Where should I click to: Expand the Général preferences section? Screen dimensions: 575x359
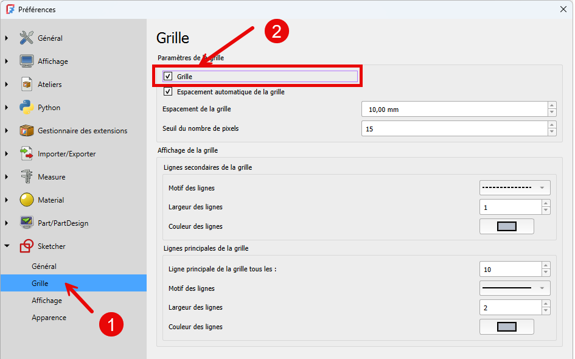[x=7, y=38]
